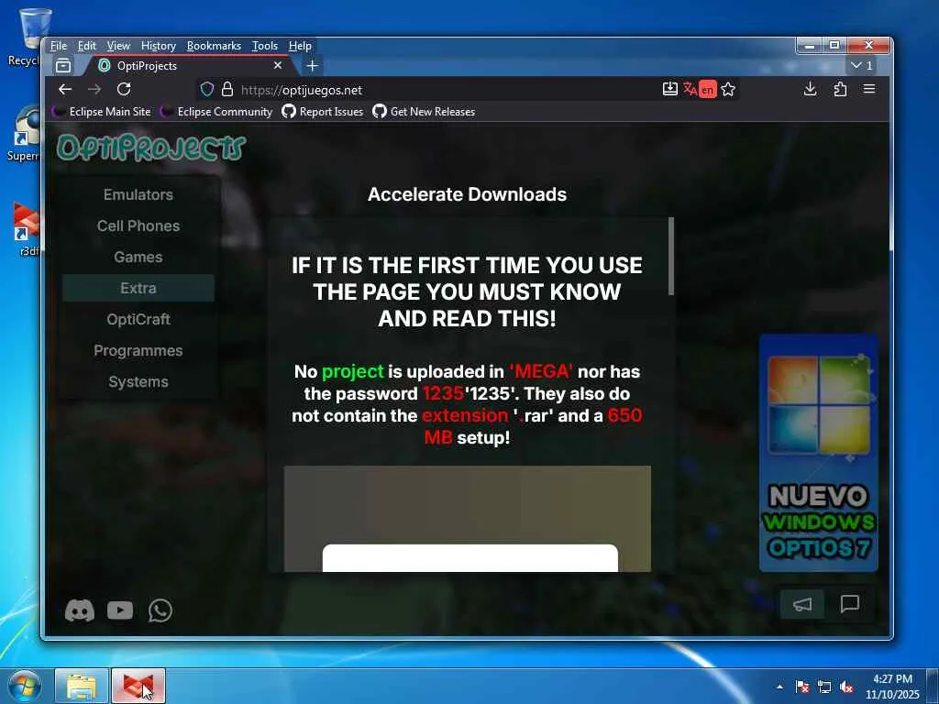Screen dimensions: 939x704
Task: Open the View menu
Action: point(118,46)
